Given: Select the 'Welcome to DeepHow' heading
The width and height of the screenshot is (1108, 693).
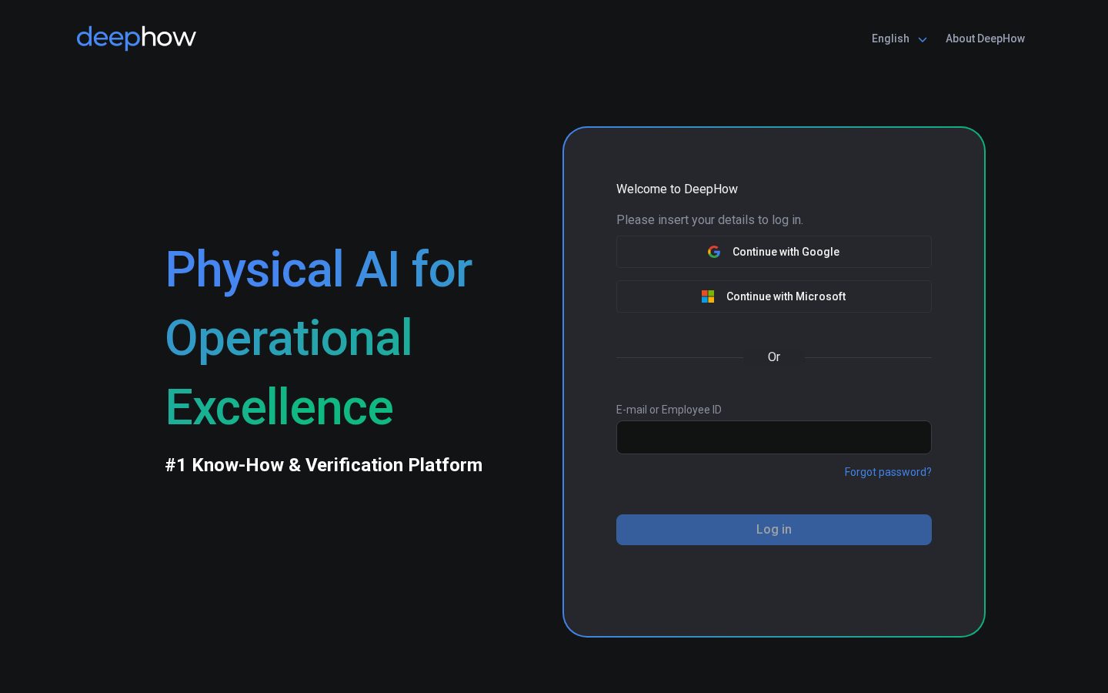Looking at the screenshot, I should point(677,189).
